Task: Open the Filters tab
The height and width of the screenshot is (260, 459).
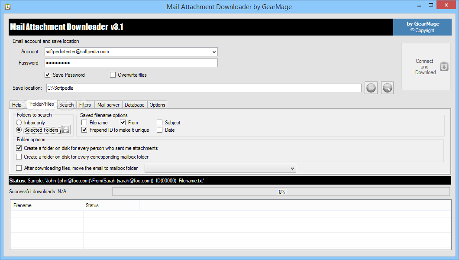Action: tap(85, 105)
